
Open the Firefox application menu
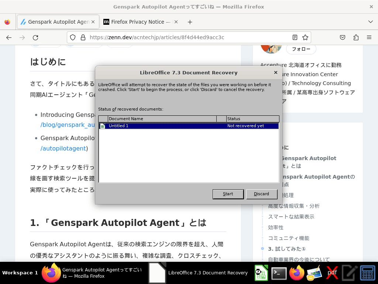tap(369, 37)
